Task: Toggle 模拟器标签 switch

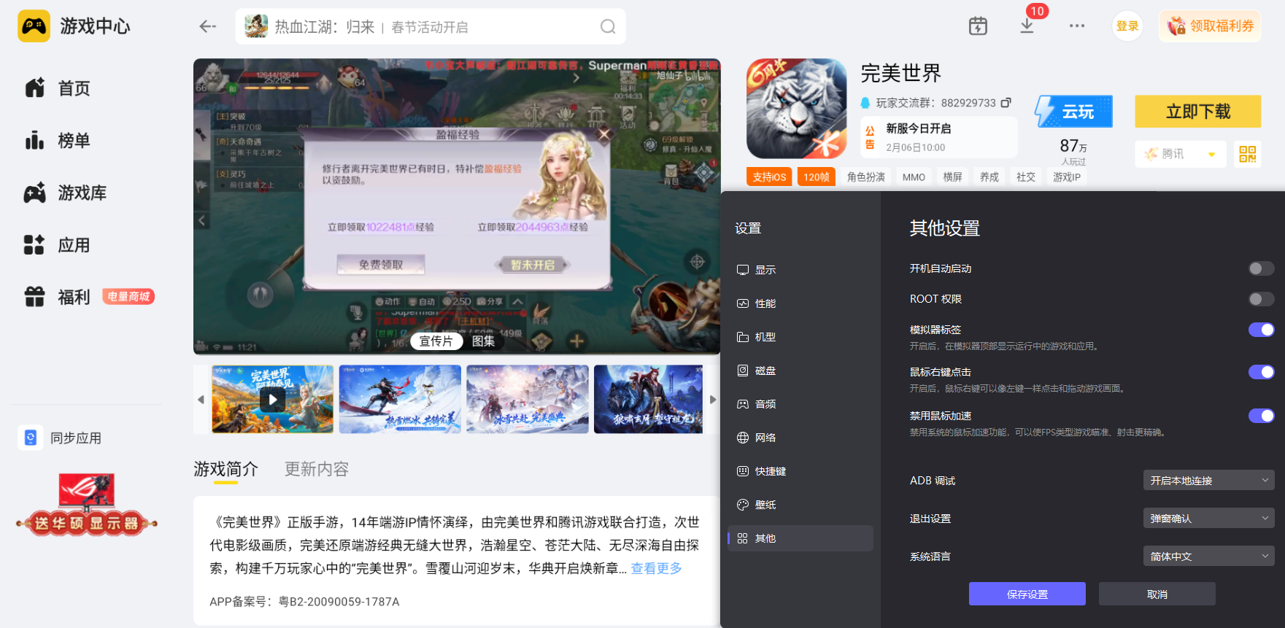Action: click(x=1261, y=330)
